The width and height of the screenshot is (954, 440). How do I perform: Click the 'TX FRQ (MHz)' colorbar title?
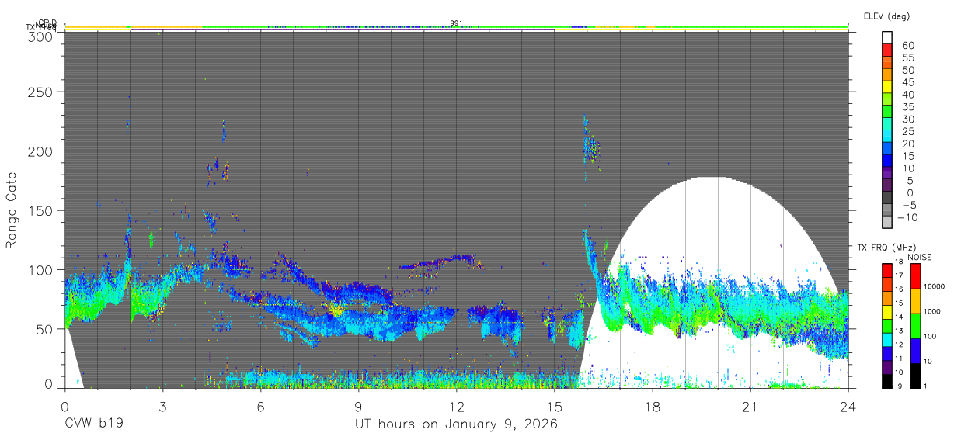click(x=887, y=247)
